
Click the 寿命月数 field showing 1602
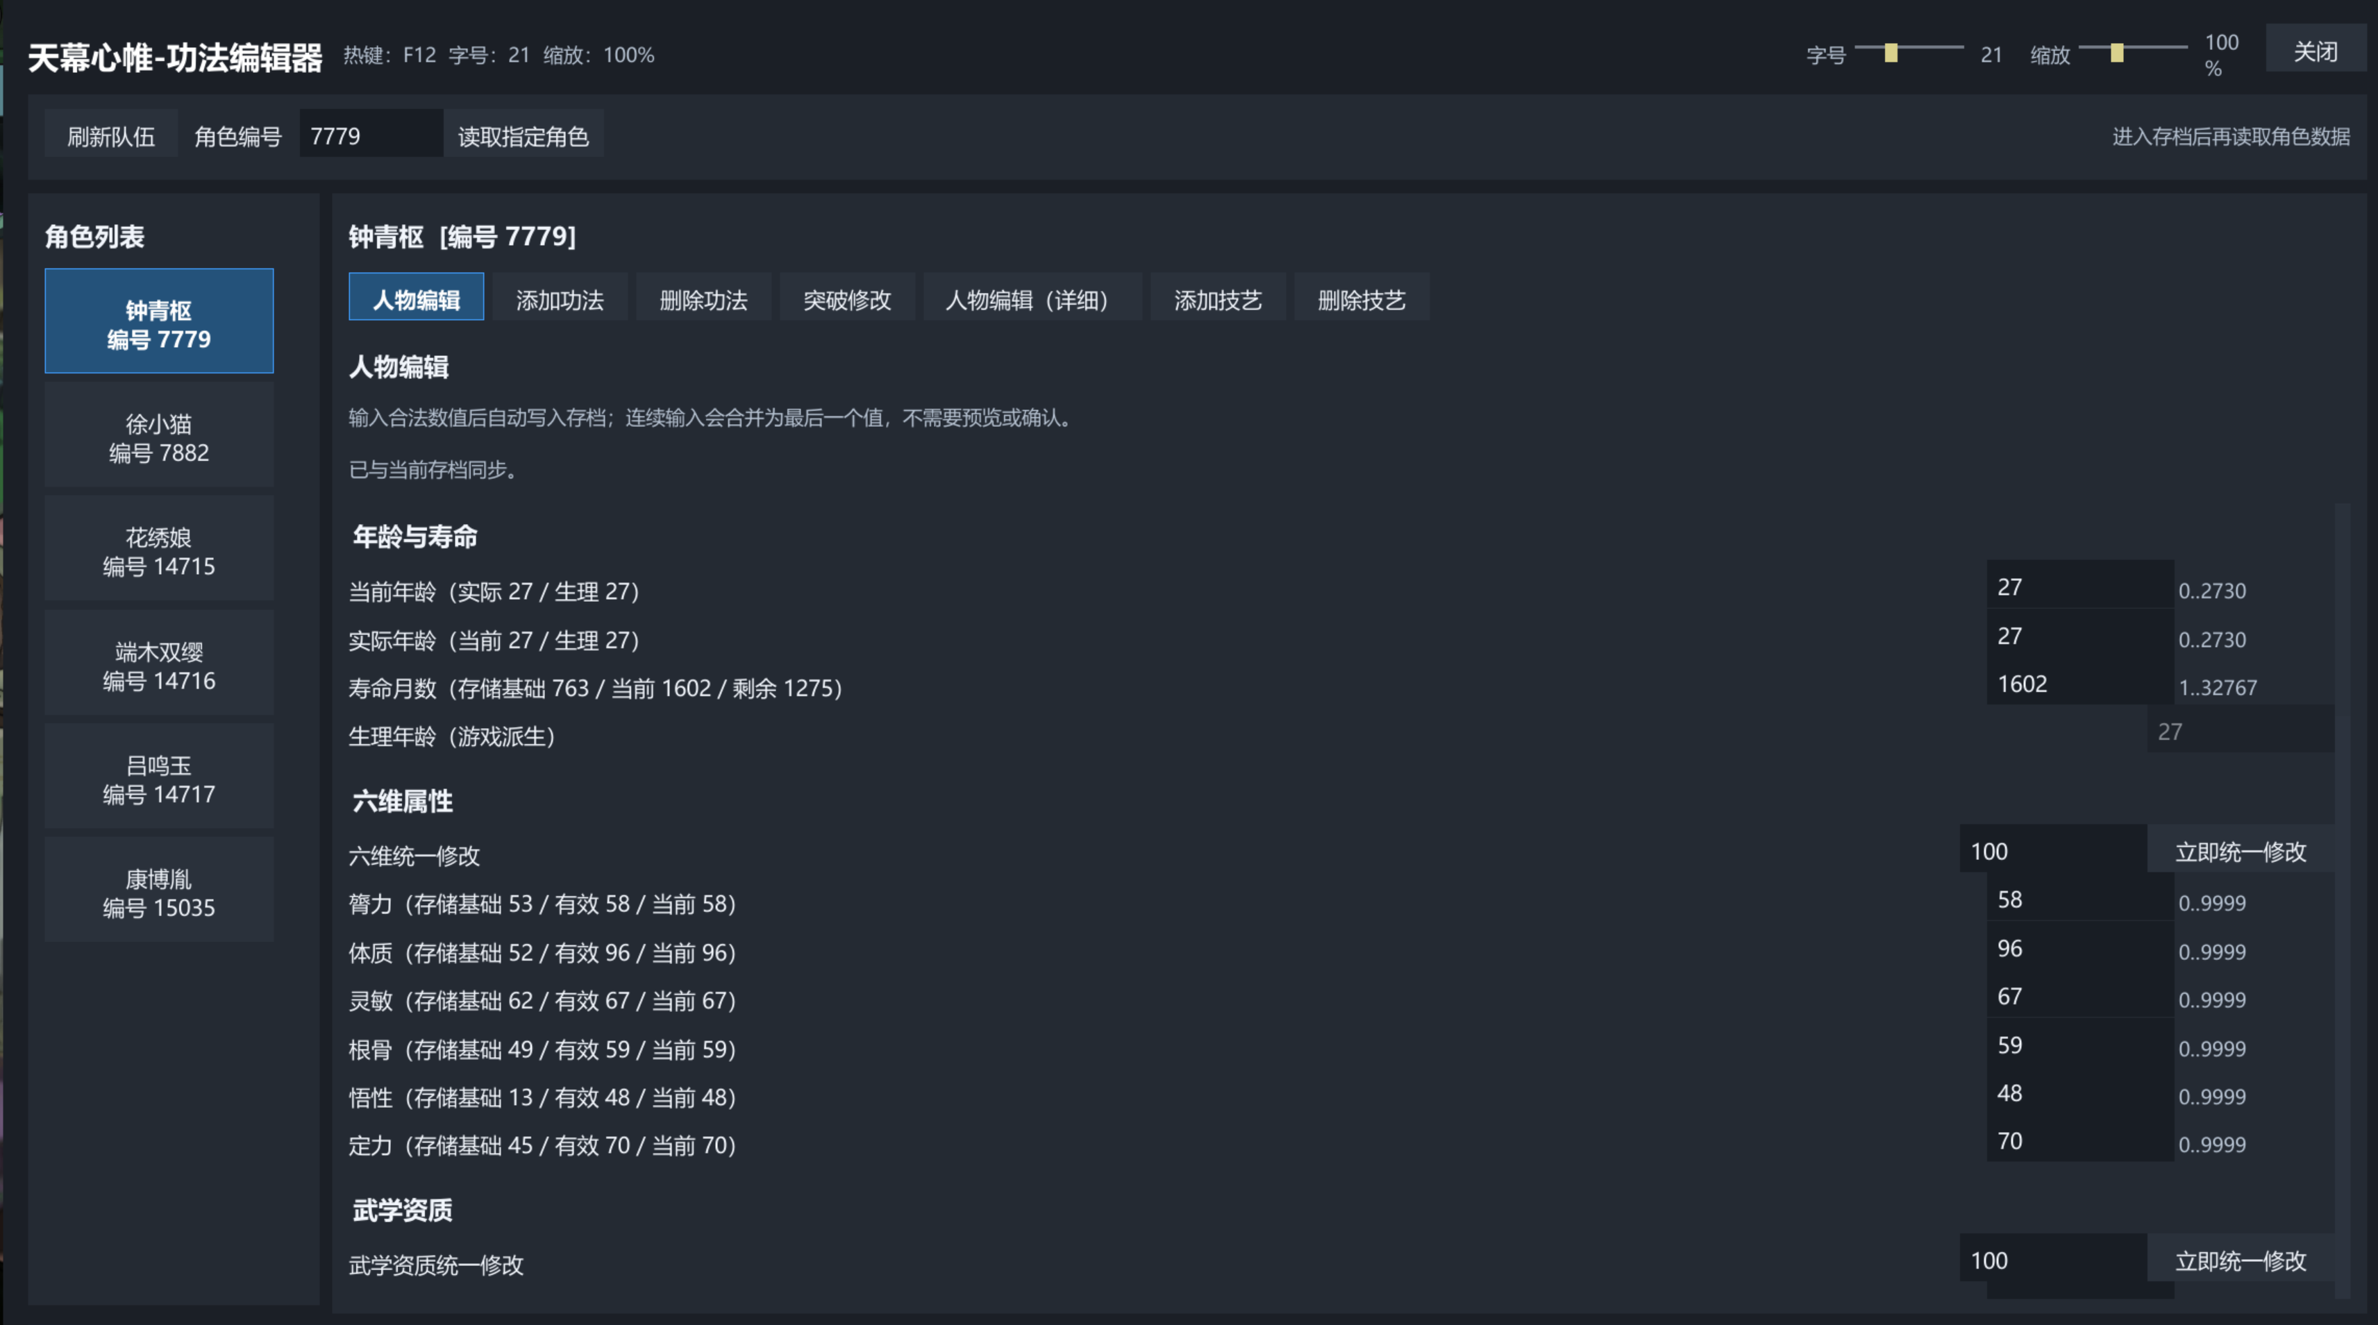(2080, 682)
